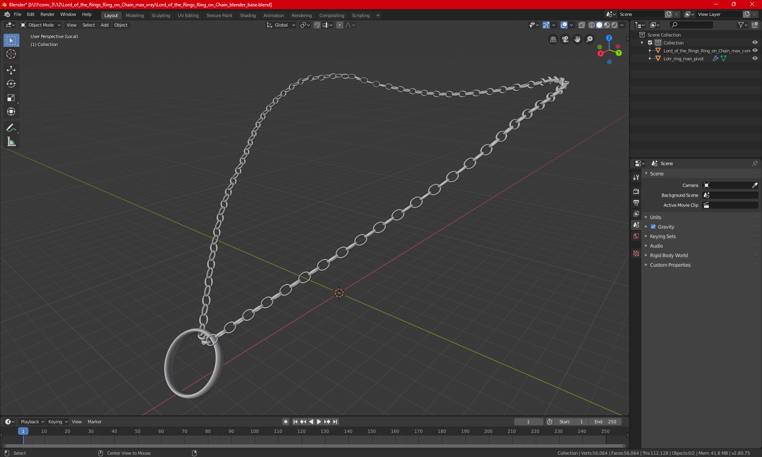Viewport: 762px width, 457px height.
Task: Toggle proportional editing in header
Action: (340, 25)
